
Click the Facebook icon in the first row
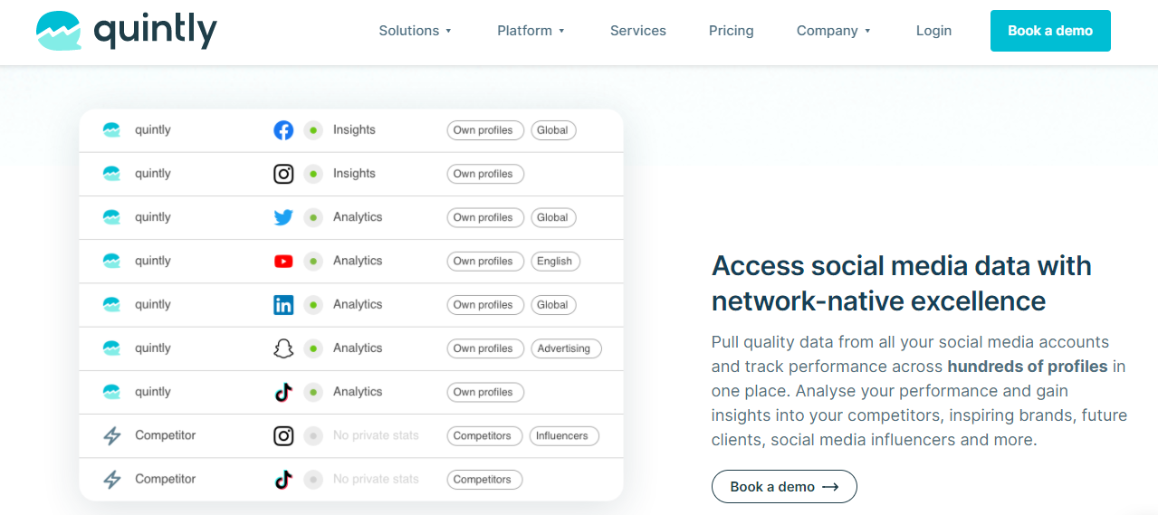[283, 130]
